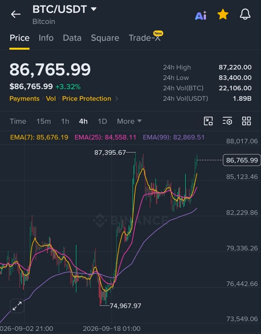The width and height of the screenshot is (261, 334).
Task: Tap the 79,336.26 price axis label
Action: [x=242, y=248]
